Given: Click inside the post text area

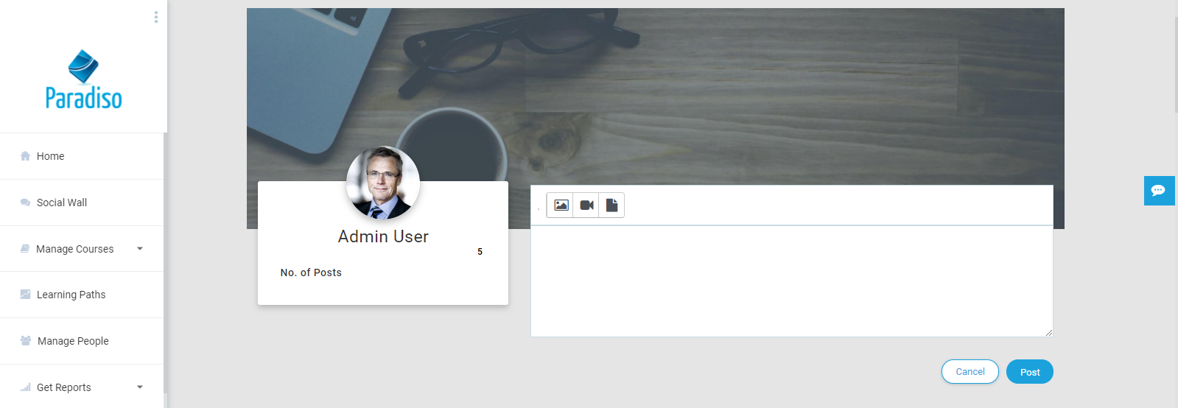Looking at the screenshot, I should coord(791,281).
